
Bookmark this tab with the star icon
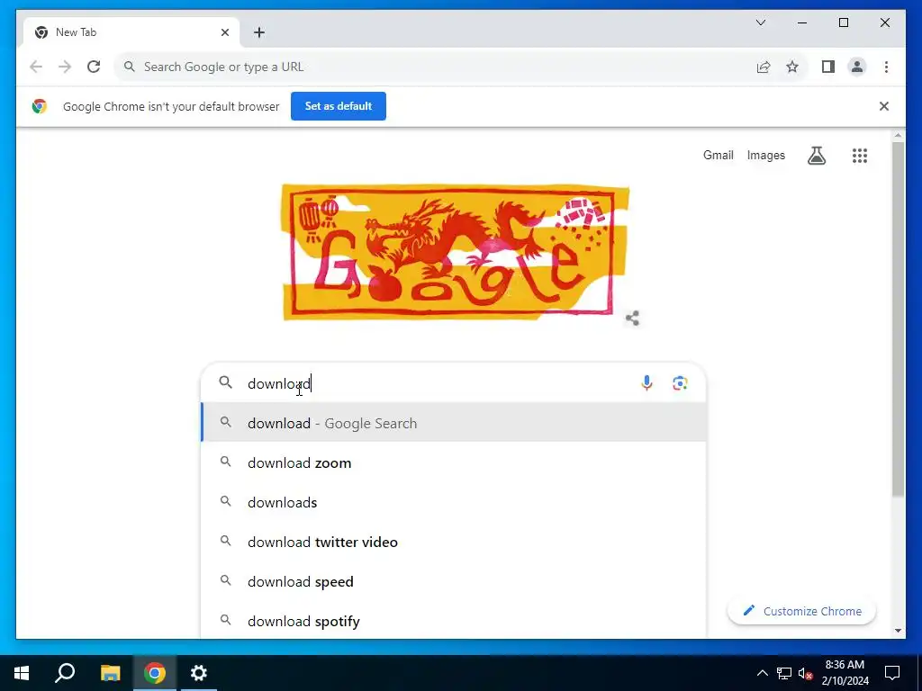[792, 67]
